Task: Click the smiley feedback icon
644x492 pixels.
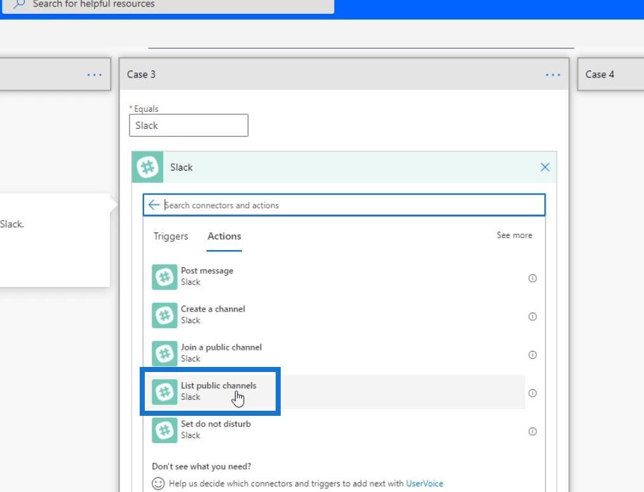Action: (x=158, y=483)
